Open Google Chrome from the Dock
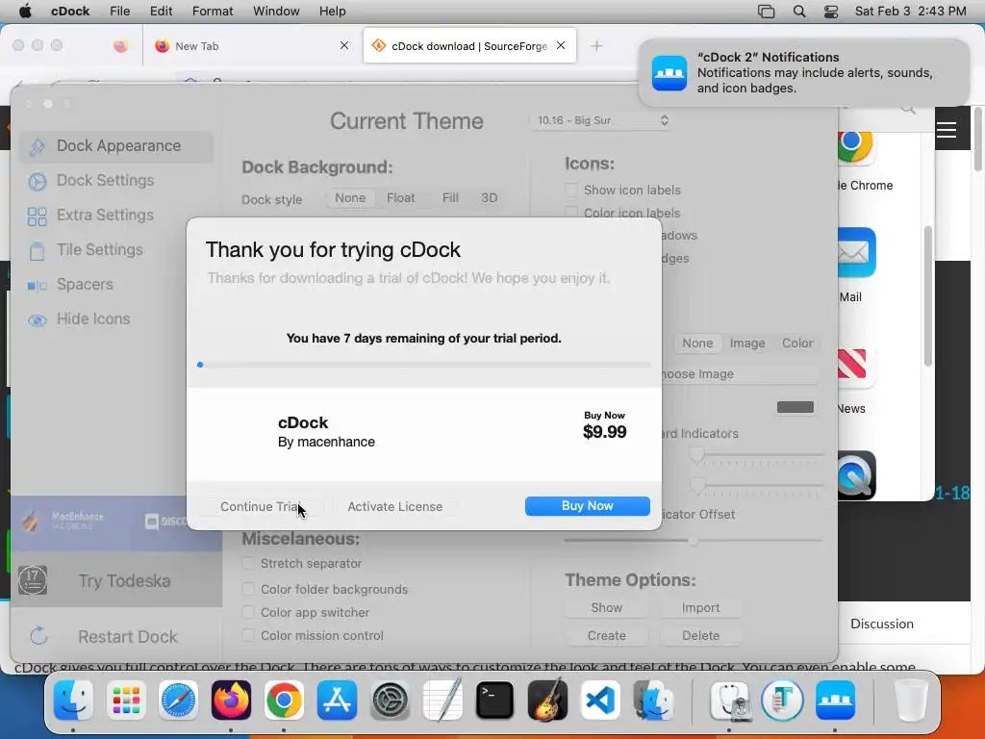This screenshot has width=985, height=739. pos(284,701)
